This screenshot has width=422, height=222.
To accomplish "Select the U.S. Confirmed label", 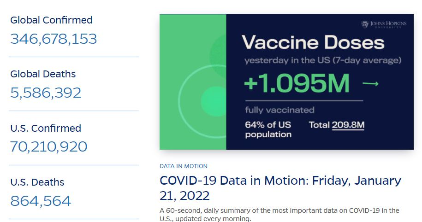I will click(46, 129).
